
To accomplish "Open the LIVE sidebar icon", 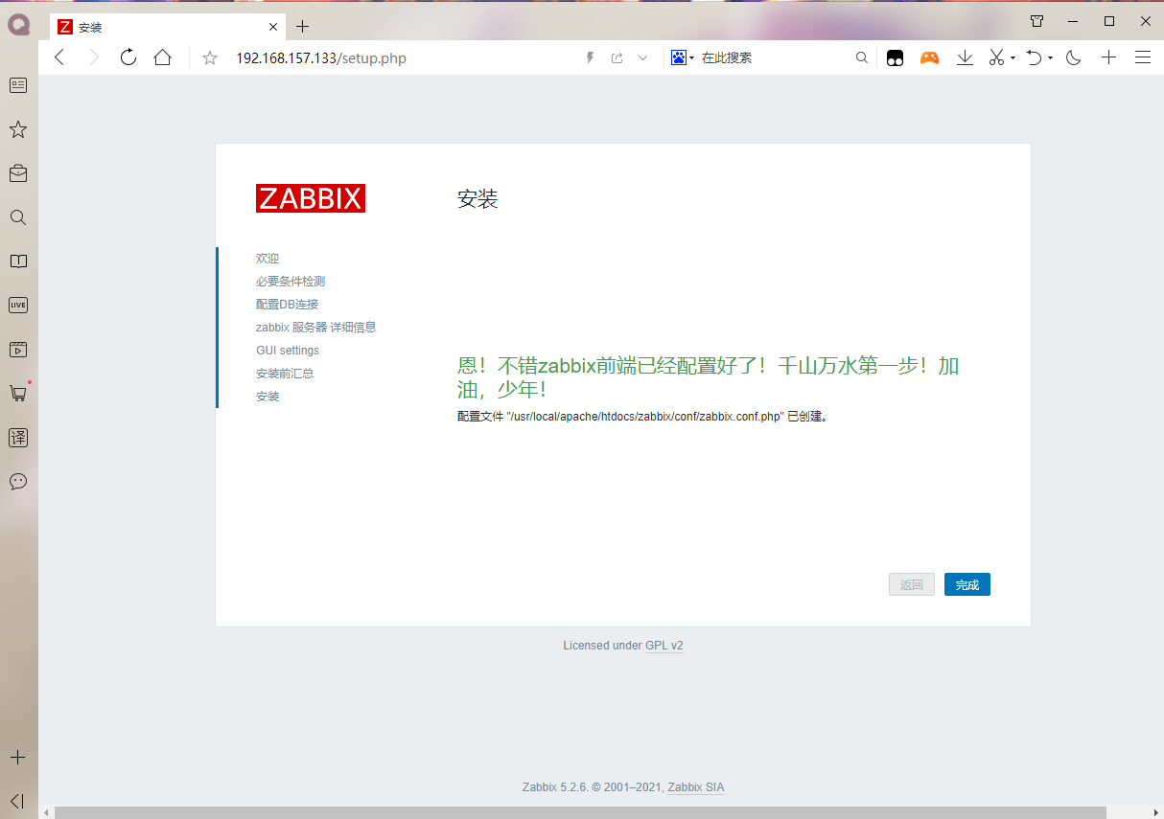I will (18, 306).
